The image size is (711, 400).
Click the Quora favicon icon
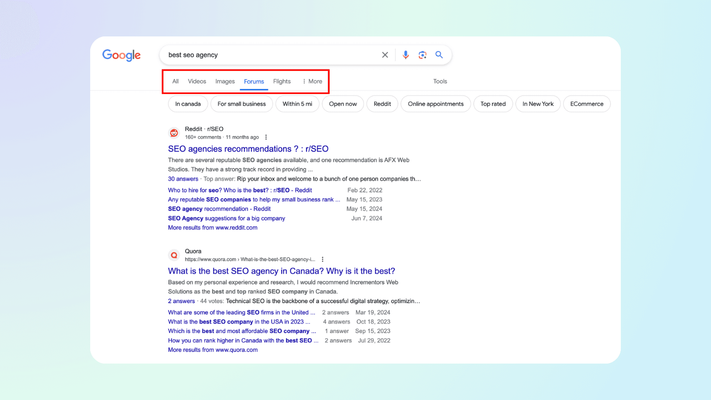(174, 255)
